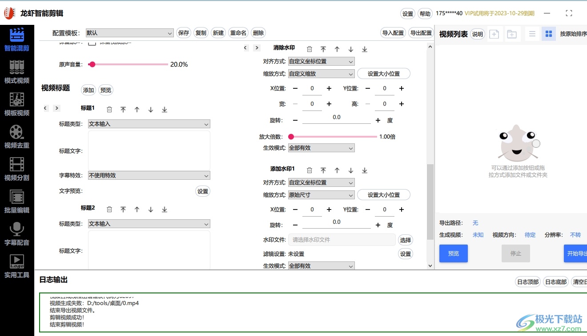Click the add folder icon in 视频列表

pos(512,34)
